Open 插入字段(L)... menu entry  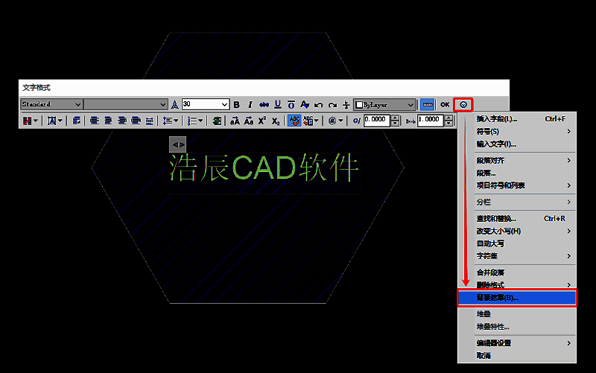click(497, 119)
